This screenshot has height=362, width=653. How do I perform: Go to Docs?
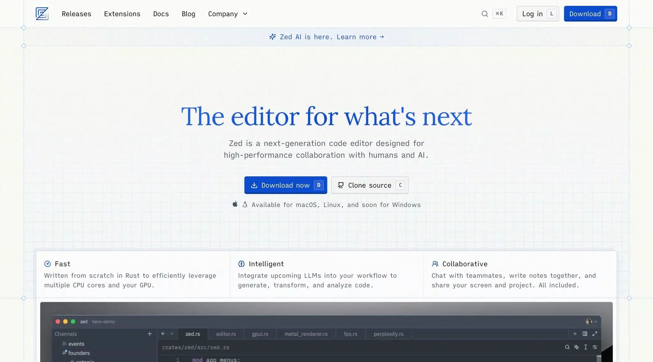[x=161, y=14]
